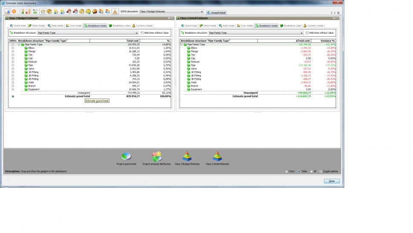Click Weld row folder icon in Class 2 panel
Image resolution: width=413 pixels, height=233 pixels.
pos(189,82)
